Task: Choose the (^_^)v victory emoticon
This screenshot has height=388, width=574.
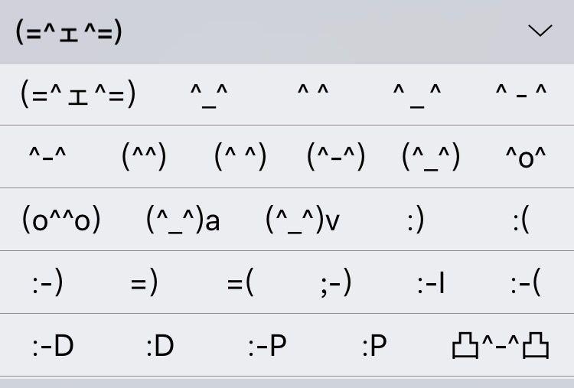Action: pos(302,220)
